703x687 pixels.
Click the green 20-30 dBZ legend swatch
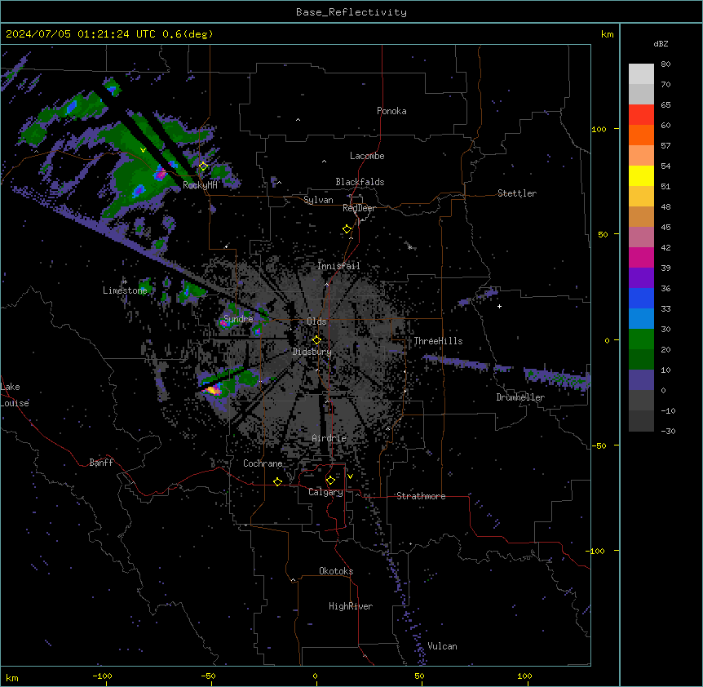[641, 339]
